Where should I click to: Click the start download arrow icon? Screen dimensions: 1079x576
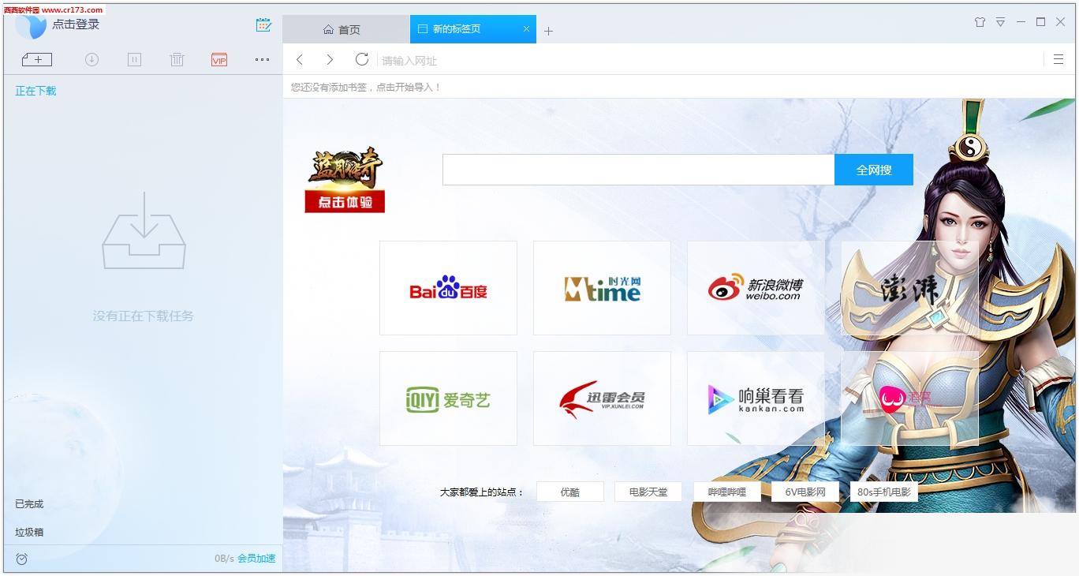pos(91,59)
